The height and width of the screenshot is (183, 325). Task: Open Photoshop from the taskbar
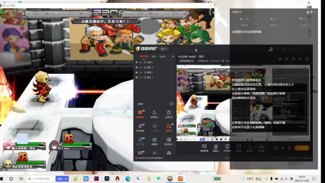point(107,179)
